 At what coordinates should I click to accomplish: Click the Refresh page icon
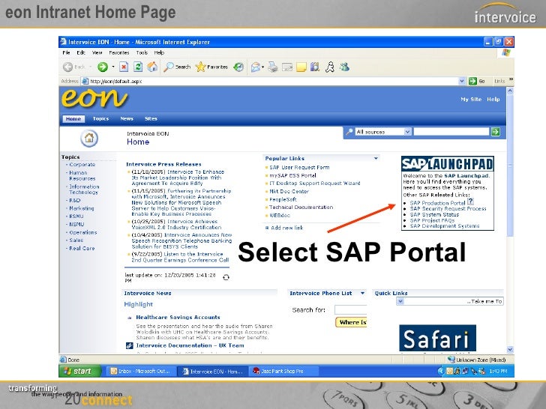(x=138, y=67)
